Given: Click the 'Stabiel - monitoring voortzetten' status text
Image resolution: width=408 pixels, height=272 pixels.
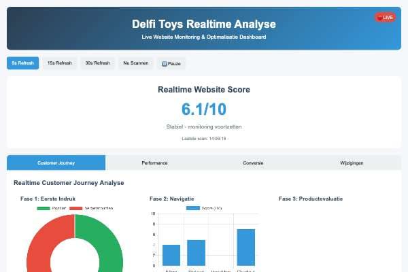Looking at the screenshot, I should coord(204,126).
